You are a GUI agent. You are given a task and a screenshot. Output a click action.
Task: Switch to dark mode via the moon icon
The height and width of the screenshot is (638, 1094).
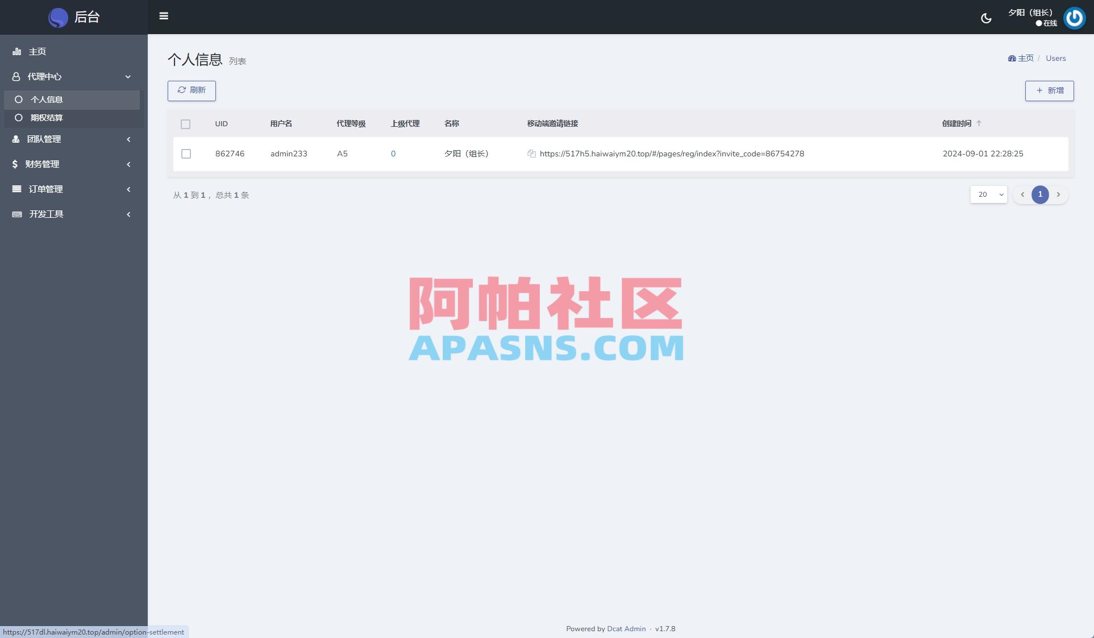(x=986, y=18)
